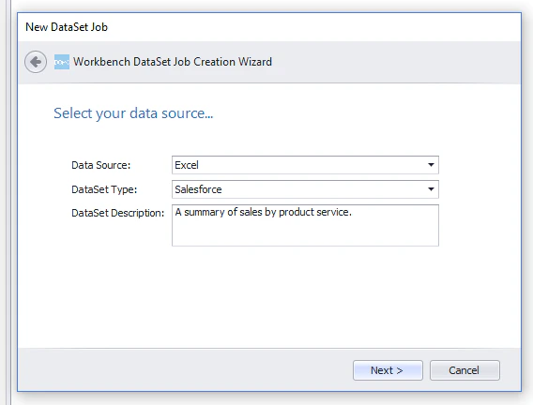Click the Workbench DataSet Job Creation Wizard heading

(173, 62)
